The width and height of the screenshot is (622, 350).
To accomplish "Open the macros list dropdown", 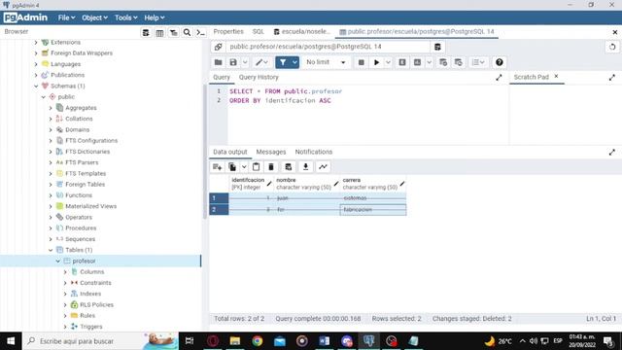I will (x=478, y=62).
